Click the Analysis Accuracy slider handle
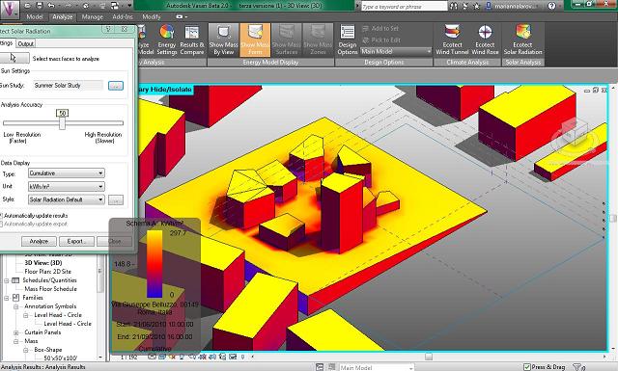Image resolution: width=618 pixels, height=371 pixels. pos(62,122)
